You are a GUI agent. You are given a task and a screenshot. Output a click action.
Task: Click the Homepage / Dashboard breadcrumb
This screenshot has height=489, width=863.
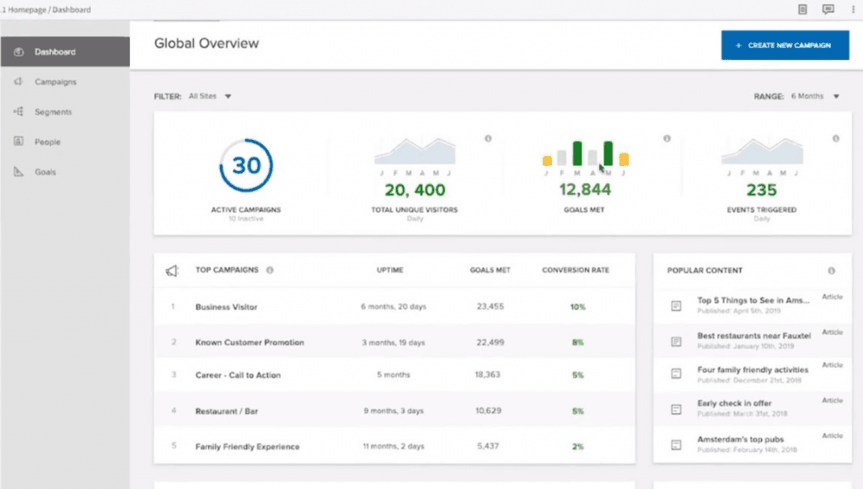(49, 9)
